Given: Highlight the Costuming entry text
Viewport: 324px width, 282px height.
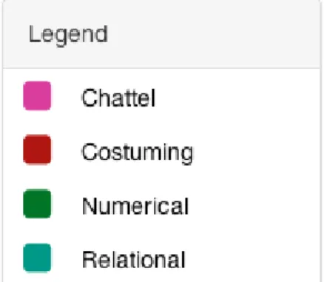Looking at the screenshot, I should tap(138, 152).
